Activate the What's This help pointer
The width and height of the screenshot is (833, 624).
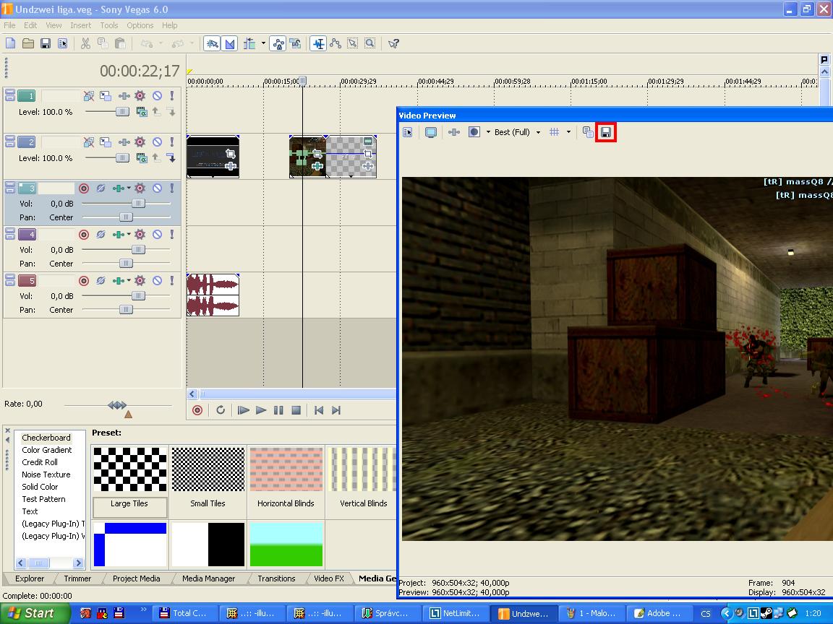point(393,43)
